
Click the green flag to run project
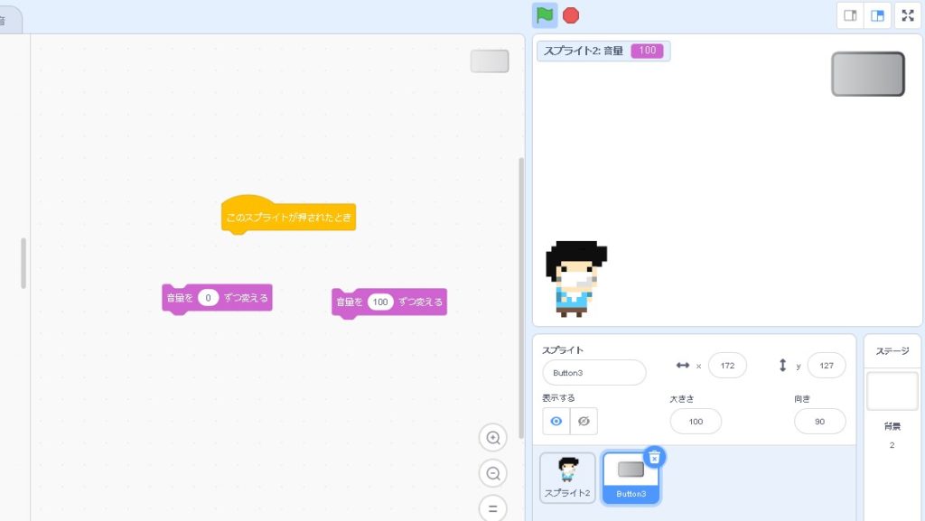544,15
